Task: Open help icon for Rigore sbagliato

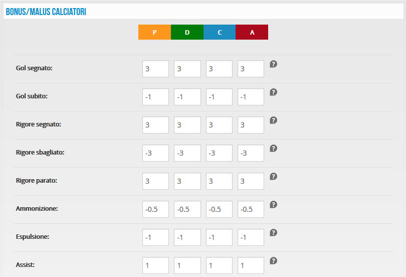Action: coord(274,148)
